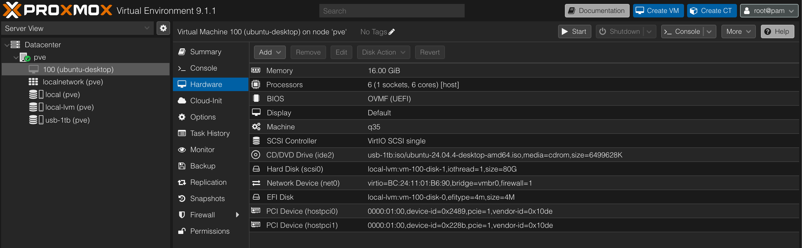Open the Disk Action dropdown
Screen dimensions: 802x248
pyautogui.click(x=384, y=52)
